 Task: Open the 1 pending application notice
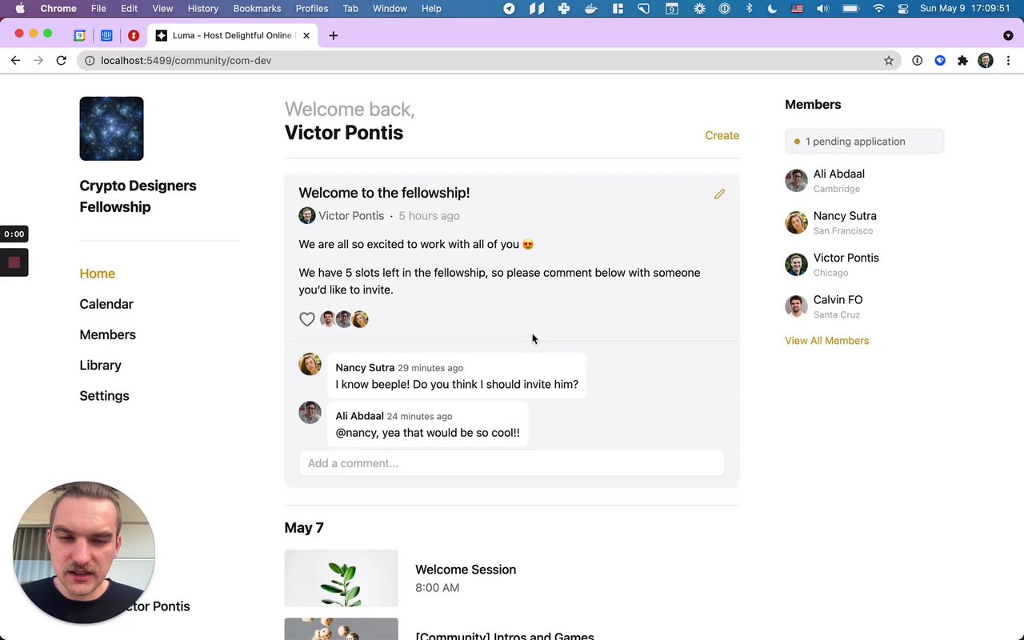[x=864, y=142]
